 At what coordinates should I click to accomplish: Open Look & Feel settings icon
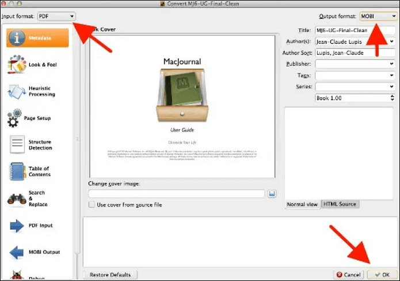click(17, 64)
